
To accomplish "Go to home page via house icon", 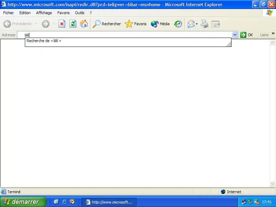I will point(84,24).
